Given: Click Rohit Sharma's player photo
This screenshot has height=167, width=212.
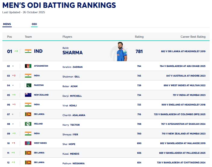Looking at the screenshot, I should coord(120,52).
